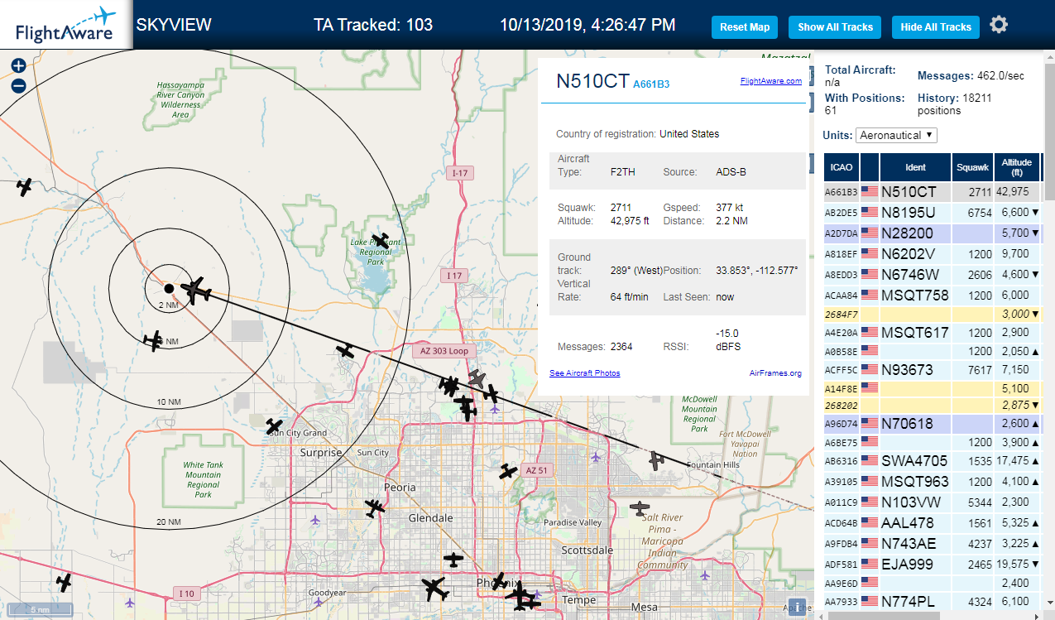The width and height of the screenshot is (1055, 620).
Task: Select the gray aircraft near Fountain Hills
Action: [x=656, y=459]
